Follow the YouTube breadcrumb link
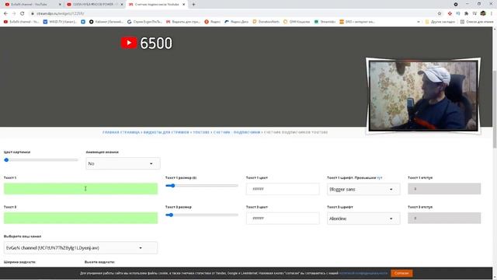Image resolution: width=497 pixels, height=280 pixels. 201,132
